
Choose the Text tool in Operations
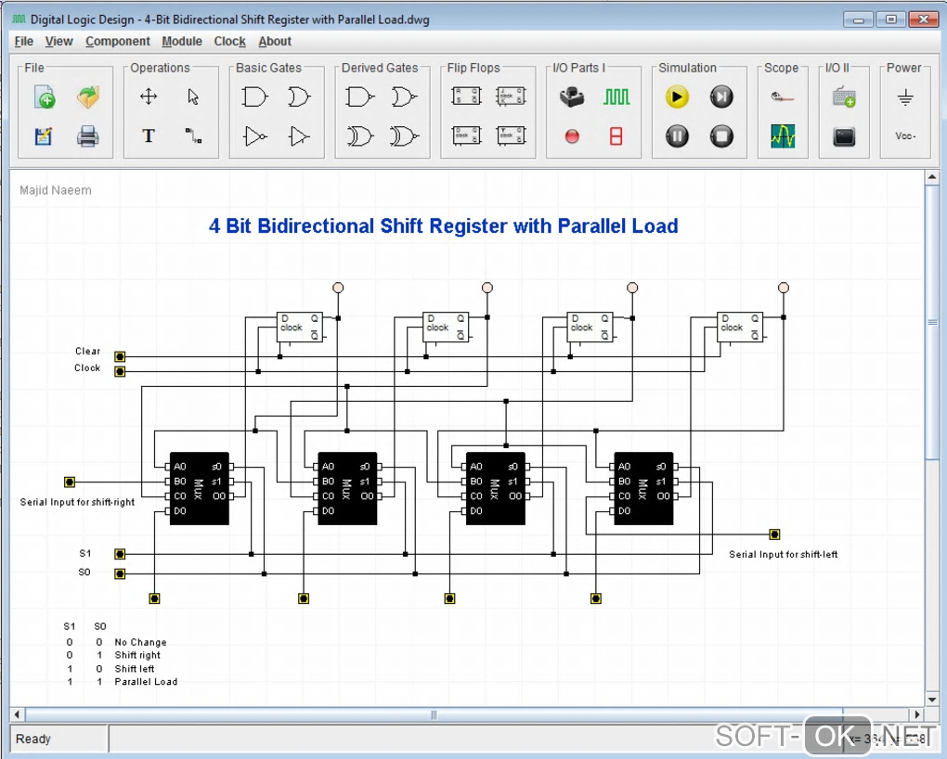pyautogui.click(x=149, y=136)
